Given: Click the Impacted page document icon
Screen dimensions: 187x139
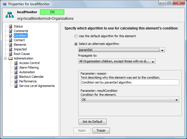Looking at the screenshot, I should point(11,49).
